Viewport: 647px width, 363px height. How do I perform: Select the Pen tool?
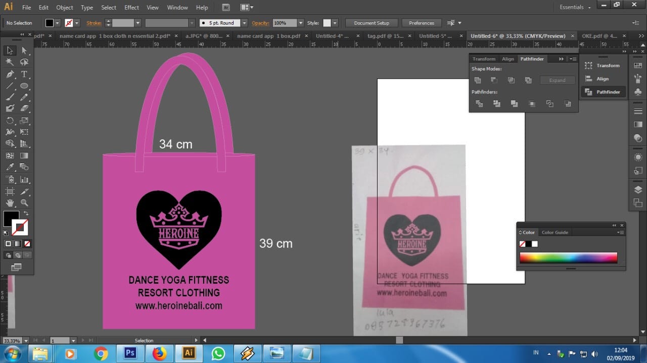[10, 74]
